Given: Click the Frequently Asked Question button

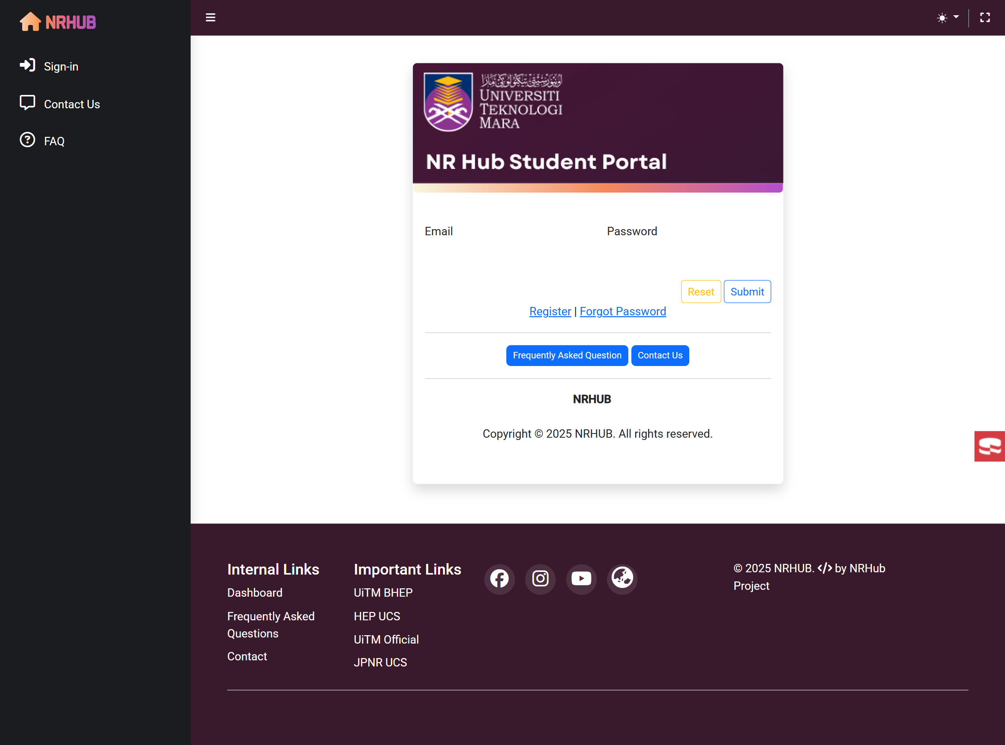Looking at the screenshot, I should click(x=567, y=355).
